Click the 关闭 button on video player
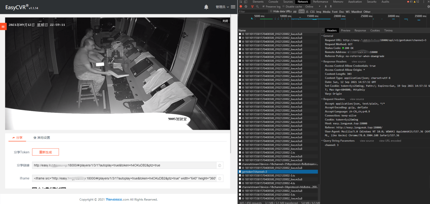Image resolution: width=430 pixels, height=204 pixels. [225, 21]
